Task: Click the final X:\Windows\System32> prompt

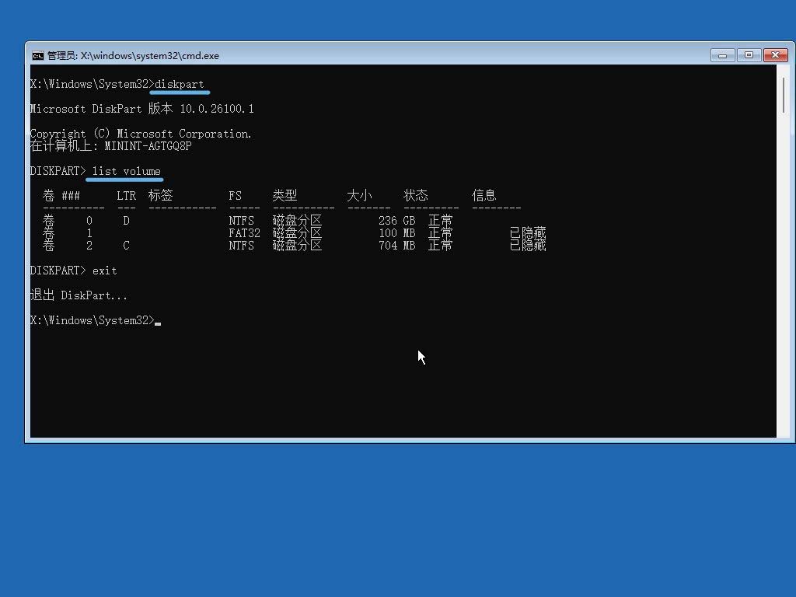Action: [x=92, y=320]
